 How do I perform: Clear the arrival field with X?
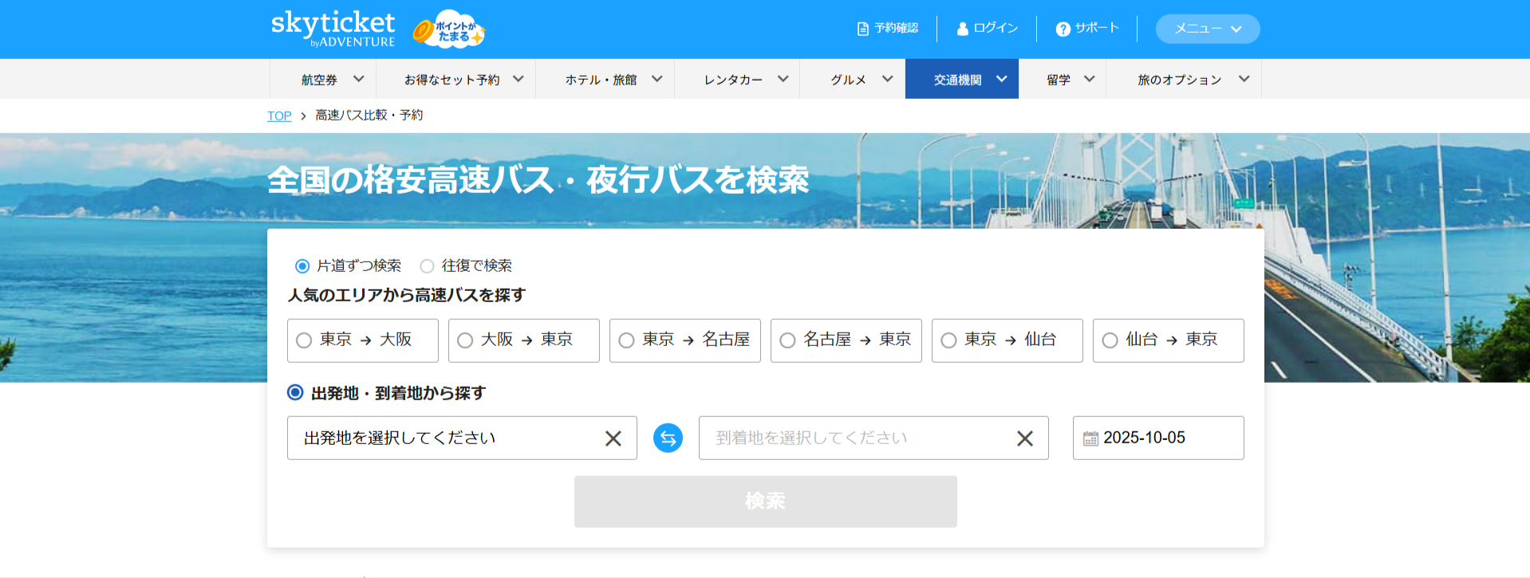(1024, 438)
